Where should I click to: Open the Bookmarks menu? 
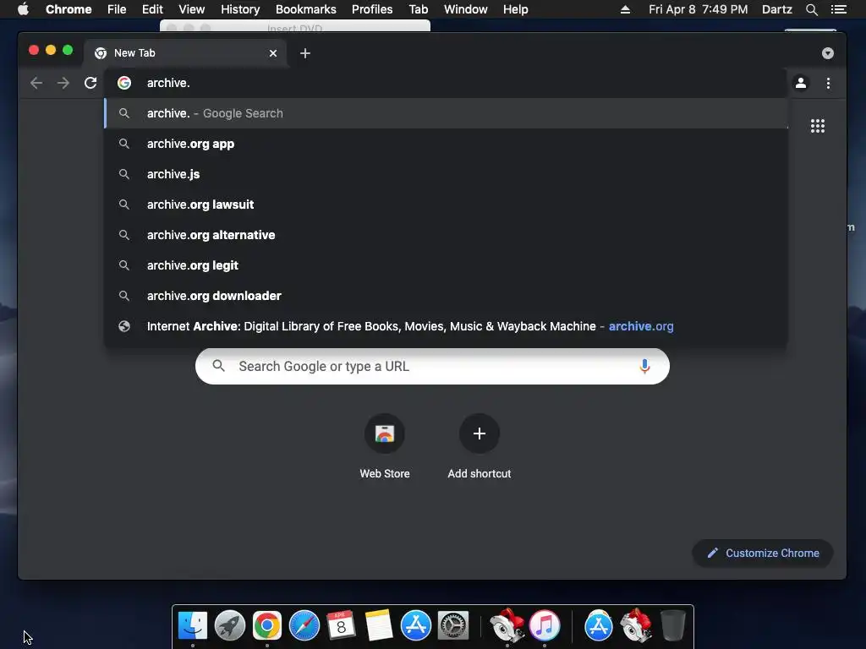(x=306, y=9)
